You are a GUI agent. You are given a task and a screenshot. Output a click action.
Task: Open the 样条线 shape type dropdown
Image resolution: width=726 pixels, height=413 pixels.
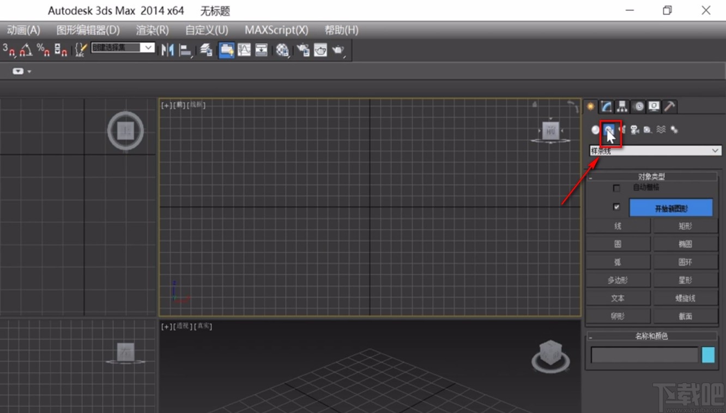[x=656, y=151]
